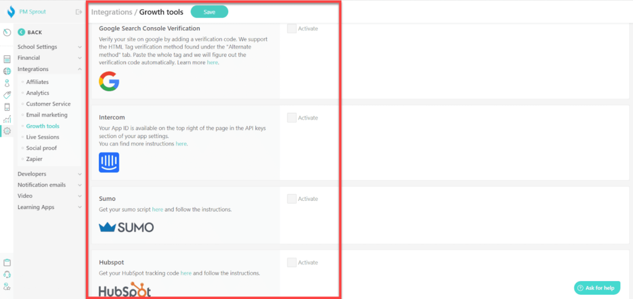Click the 'Intercom' card heading
This screenshot has width=633, height=299.
click(112, 118)
